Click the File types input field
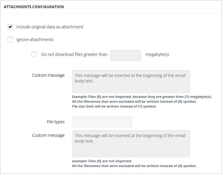 (102, 122)
